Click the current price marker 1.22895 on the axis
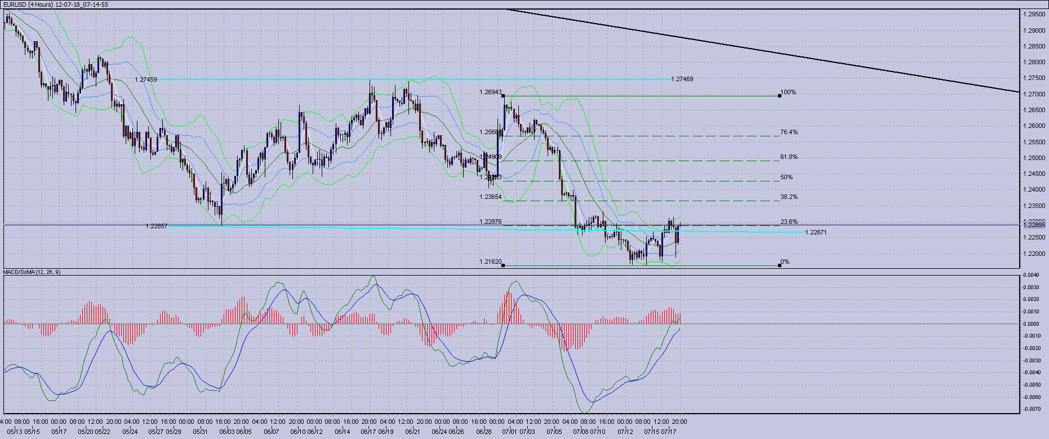 (x=1034, y=225)
